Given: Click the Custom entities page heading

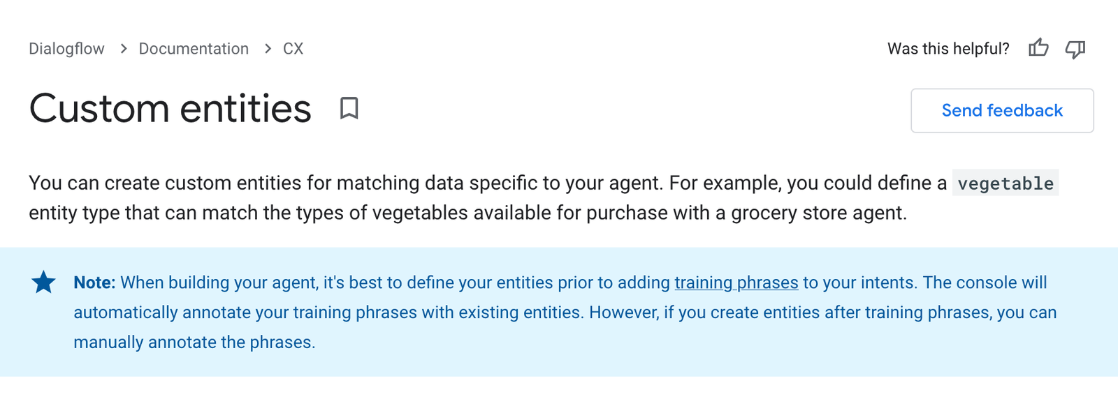Looking at the screenshot, I should (170, 109).
